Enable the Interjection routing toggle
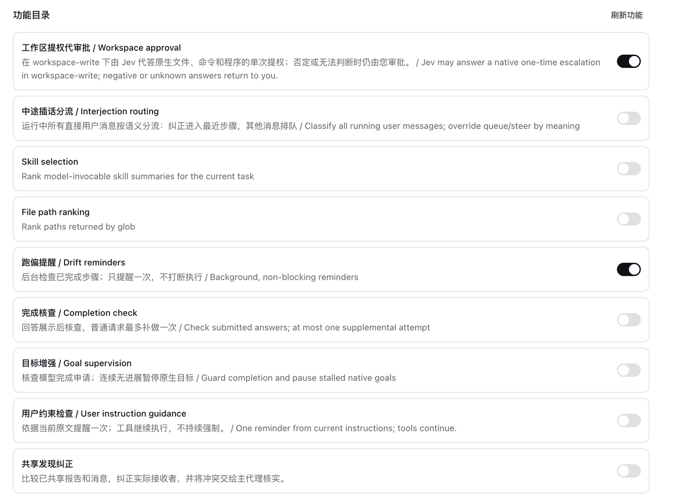The image size is (673, 503). pyautogui.click(x=628, y=118)
